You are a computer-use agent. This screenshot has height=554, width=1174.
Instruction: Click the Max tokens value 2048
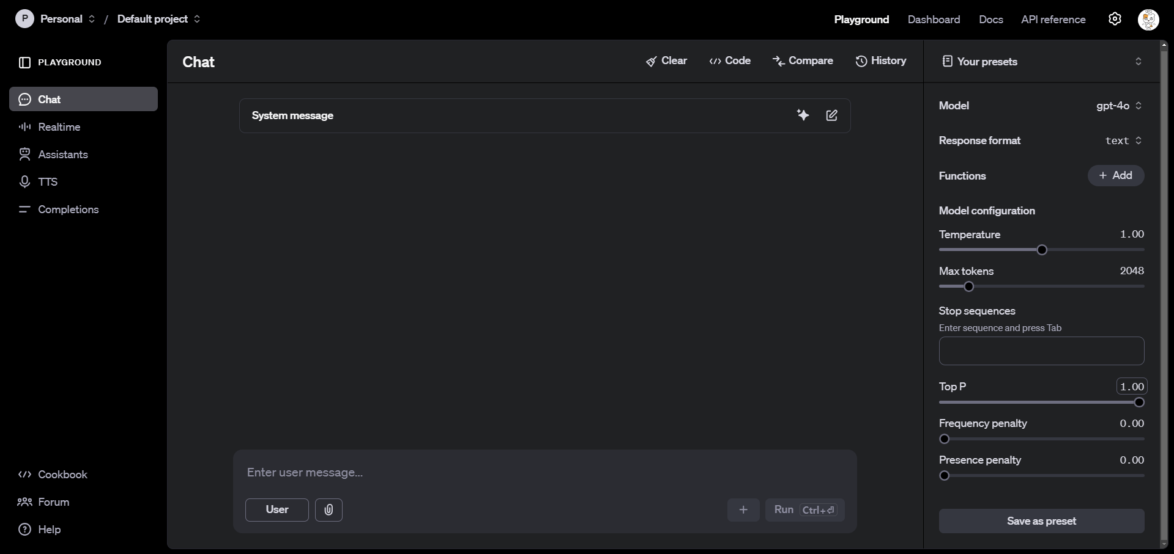coord(1132,271)
